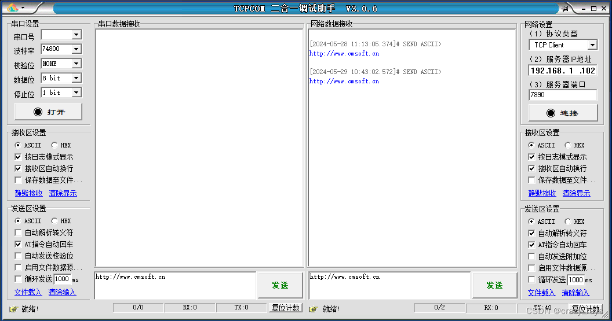Viewport: 612px width, 321px height.
Task: Click the network status icon next to 就绪
Action: click(314, 309)
